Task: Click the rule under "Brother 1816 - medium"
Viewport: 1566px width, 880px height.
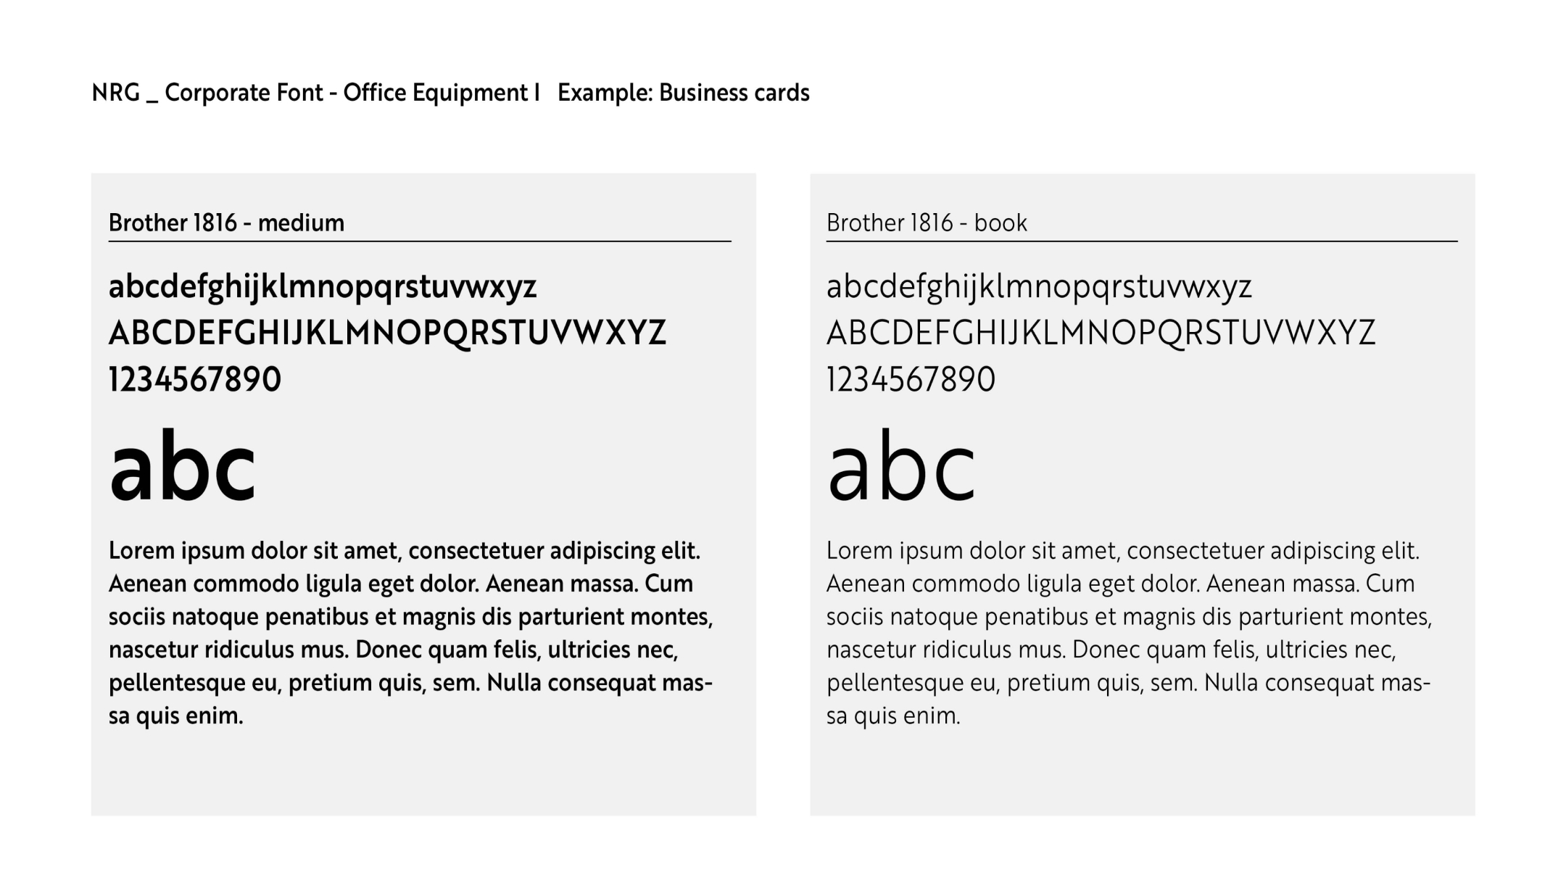Action: click(420, 241)
